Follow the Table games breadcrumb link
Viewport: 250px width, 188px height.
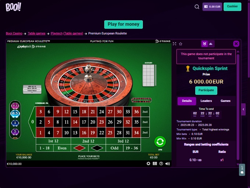(x=36, y=33)
